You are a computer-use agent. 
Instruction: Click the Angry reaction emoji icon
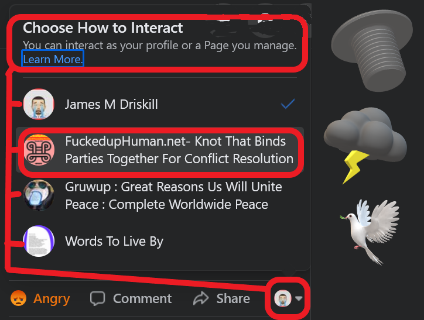pyautogui.click(x=18, y=298)
